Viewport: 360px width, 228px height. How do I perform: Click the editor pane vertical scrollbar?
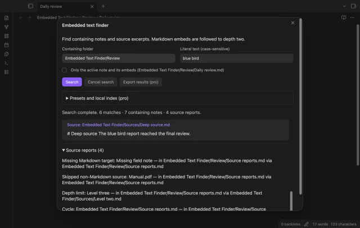[358, 95]
